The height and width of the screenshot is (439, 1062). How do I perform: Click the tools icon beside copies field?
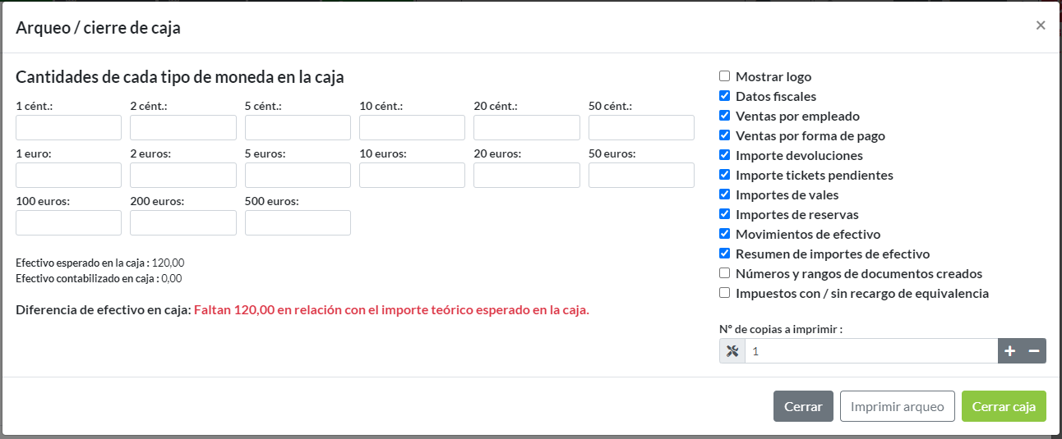732,351
